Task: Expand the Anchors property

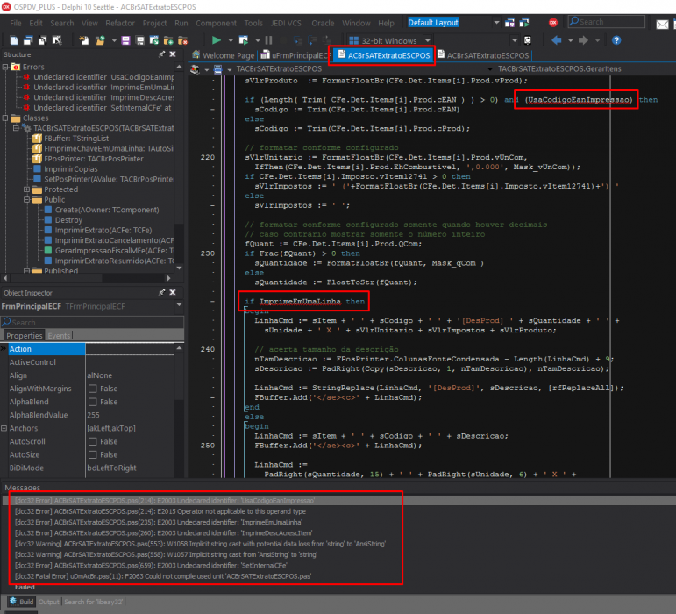Action: coord(4,428)
